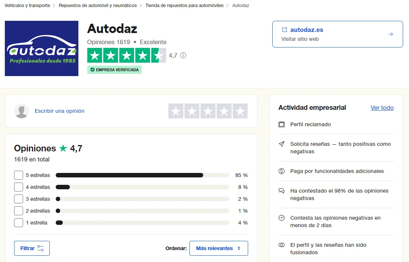Rate one star in the empty rating selector
This screenshot has width=409, height=262.
tap(176, 111)
